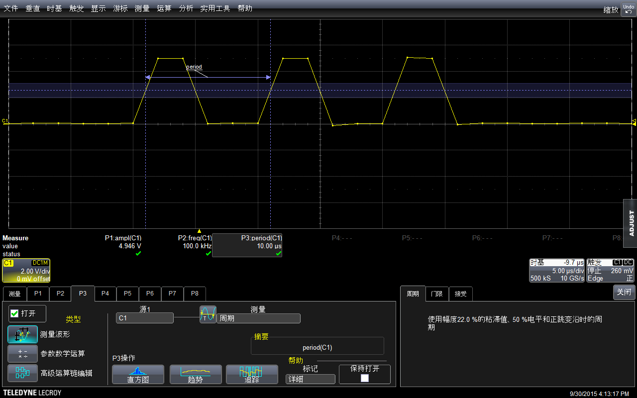Click the 追踪 track button
This screenshot has width=637, height=398.
click(252, 375)
